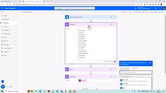
Task: Open Microsoft Edge from the taskbar
Action: tap(40, 91)
